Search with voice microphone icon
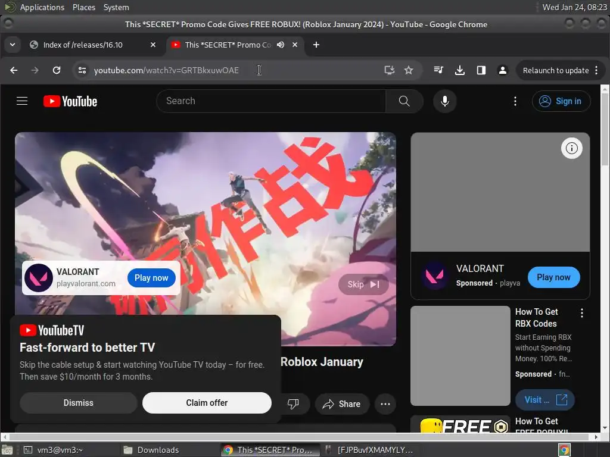The width and height of the screenshot is (610, 457). 444,101
